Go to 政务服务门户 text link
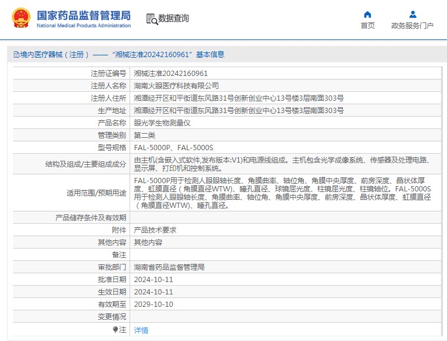The image size is (447, 341). click(x=412, y=26)
